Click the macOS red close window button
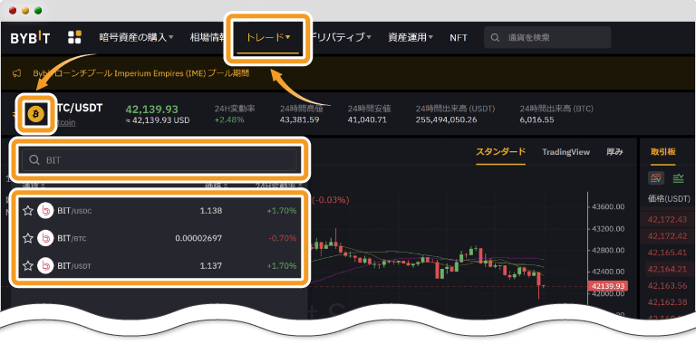The height and width of the screenshot is (344, 696). [x=13, y=10]
